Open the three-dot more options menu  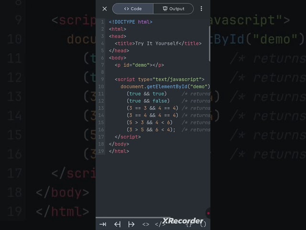point(201,9)
